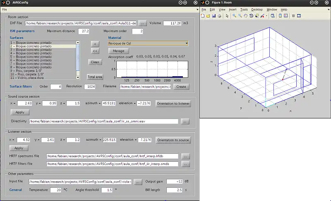Open the File menu in Figure 1 window

pos(204,10)
